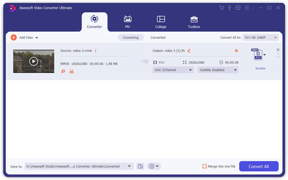The image size is (288, 180).
Task: Open Convert All to FLV HD 1080P dropdown
Action: click(x=261, y=38)
